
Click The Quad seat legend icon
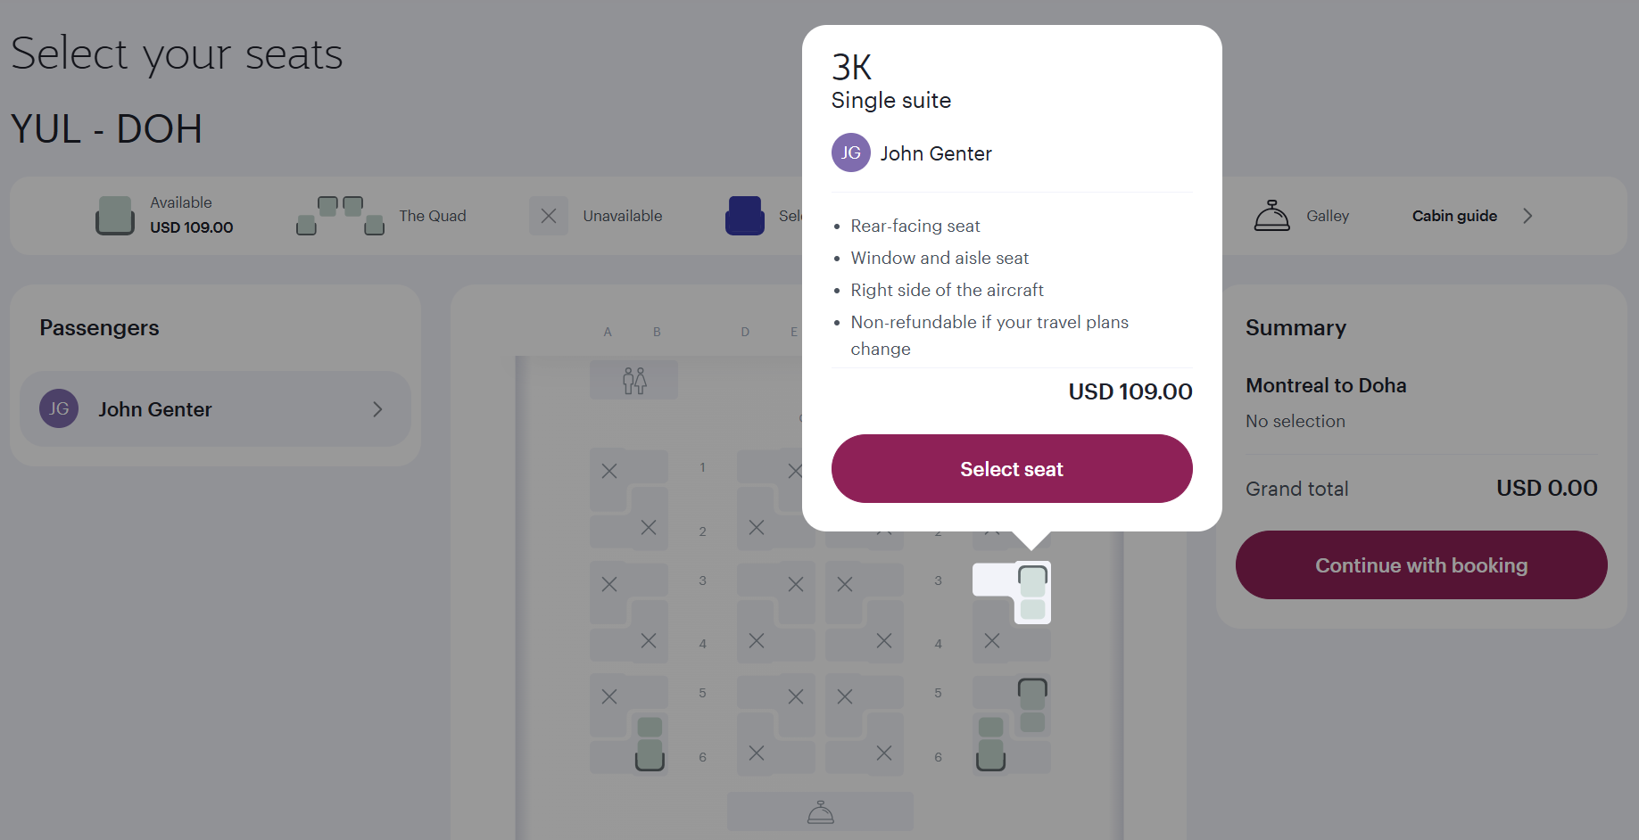[341, 215]
